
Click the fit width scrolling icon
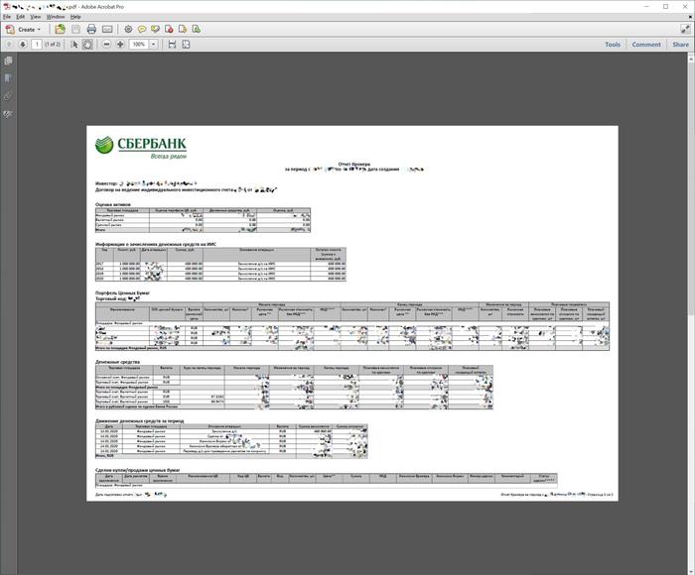(x=172, y=45)
